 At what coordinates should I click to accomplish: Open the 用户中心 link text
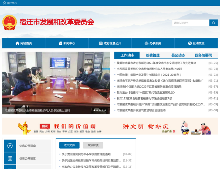[x=12, y=3]
